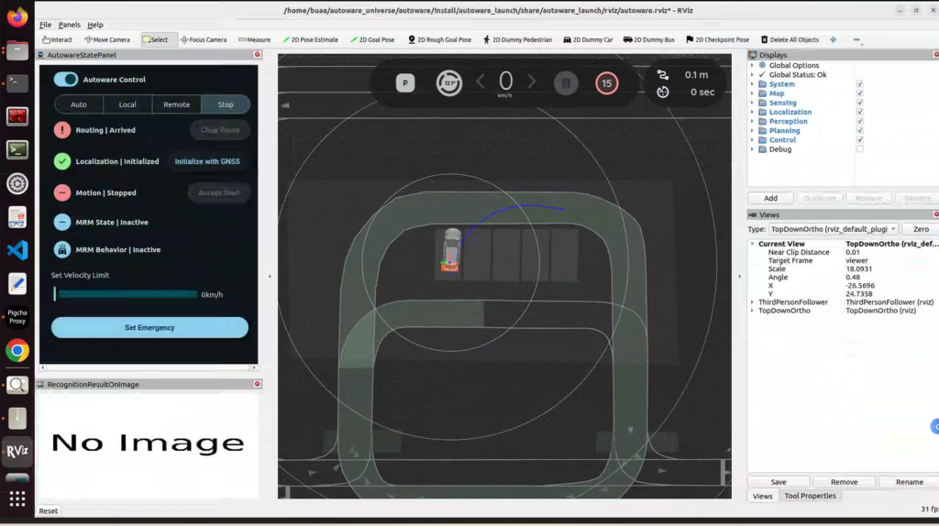
Task: Toggle the Autoware Control switch
Action: point(66,79)
